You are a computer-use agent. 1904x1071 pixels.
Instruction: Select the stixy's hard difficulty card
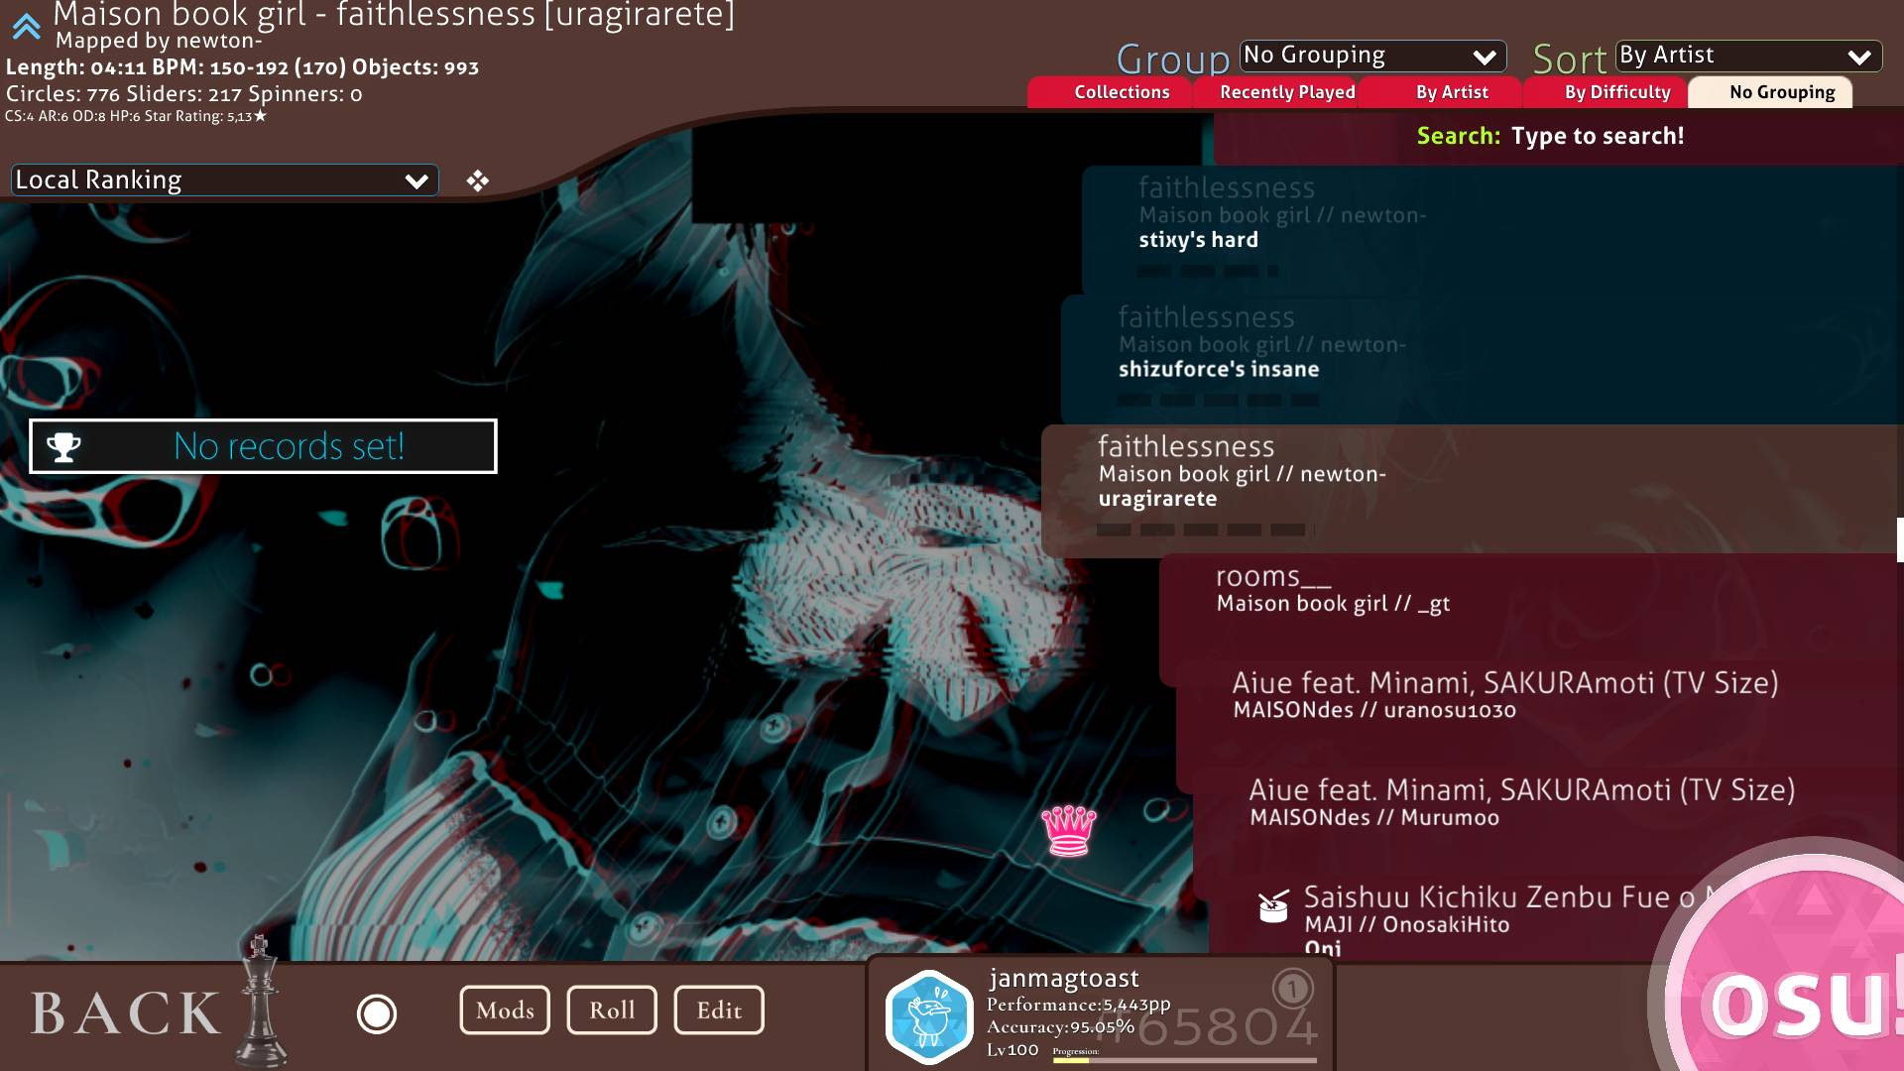pos(1492,229)
